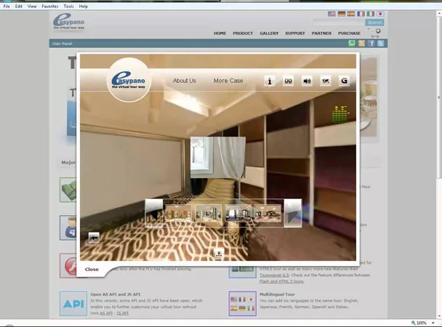Open the Favorites menu

(50, 7)
